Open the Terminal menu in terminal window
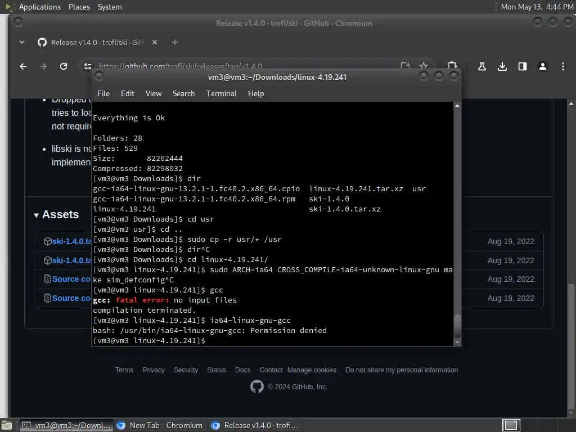Screen dimensions: 576x432 pos(222,94)
